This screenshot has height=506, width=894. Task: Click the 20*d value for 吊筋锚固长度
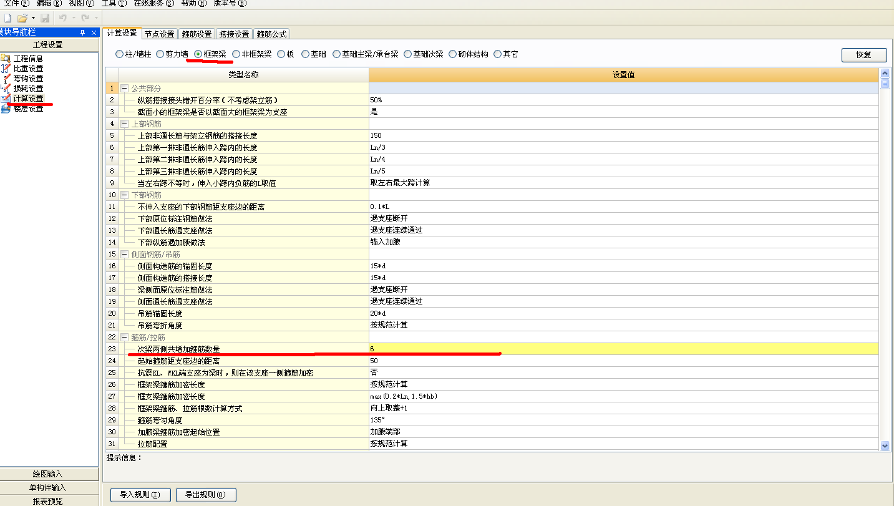(624, 313)
